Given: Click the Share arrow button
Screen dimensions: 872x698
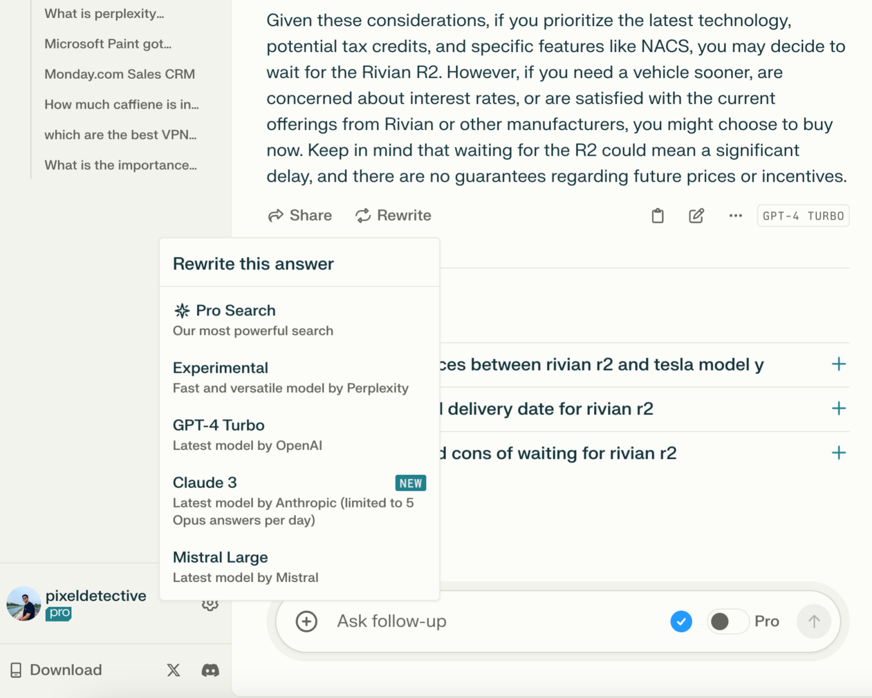Looking at the screenshot, I should click(300, 216).
